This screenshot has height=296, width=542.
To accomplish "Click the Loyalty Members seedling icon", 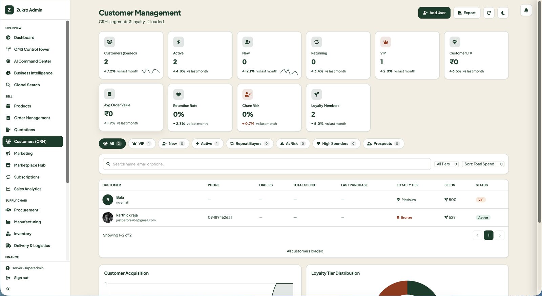I will pyautogui.click(x=317, y=94).
